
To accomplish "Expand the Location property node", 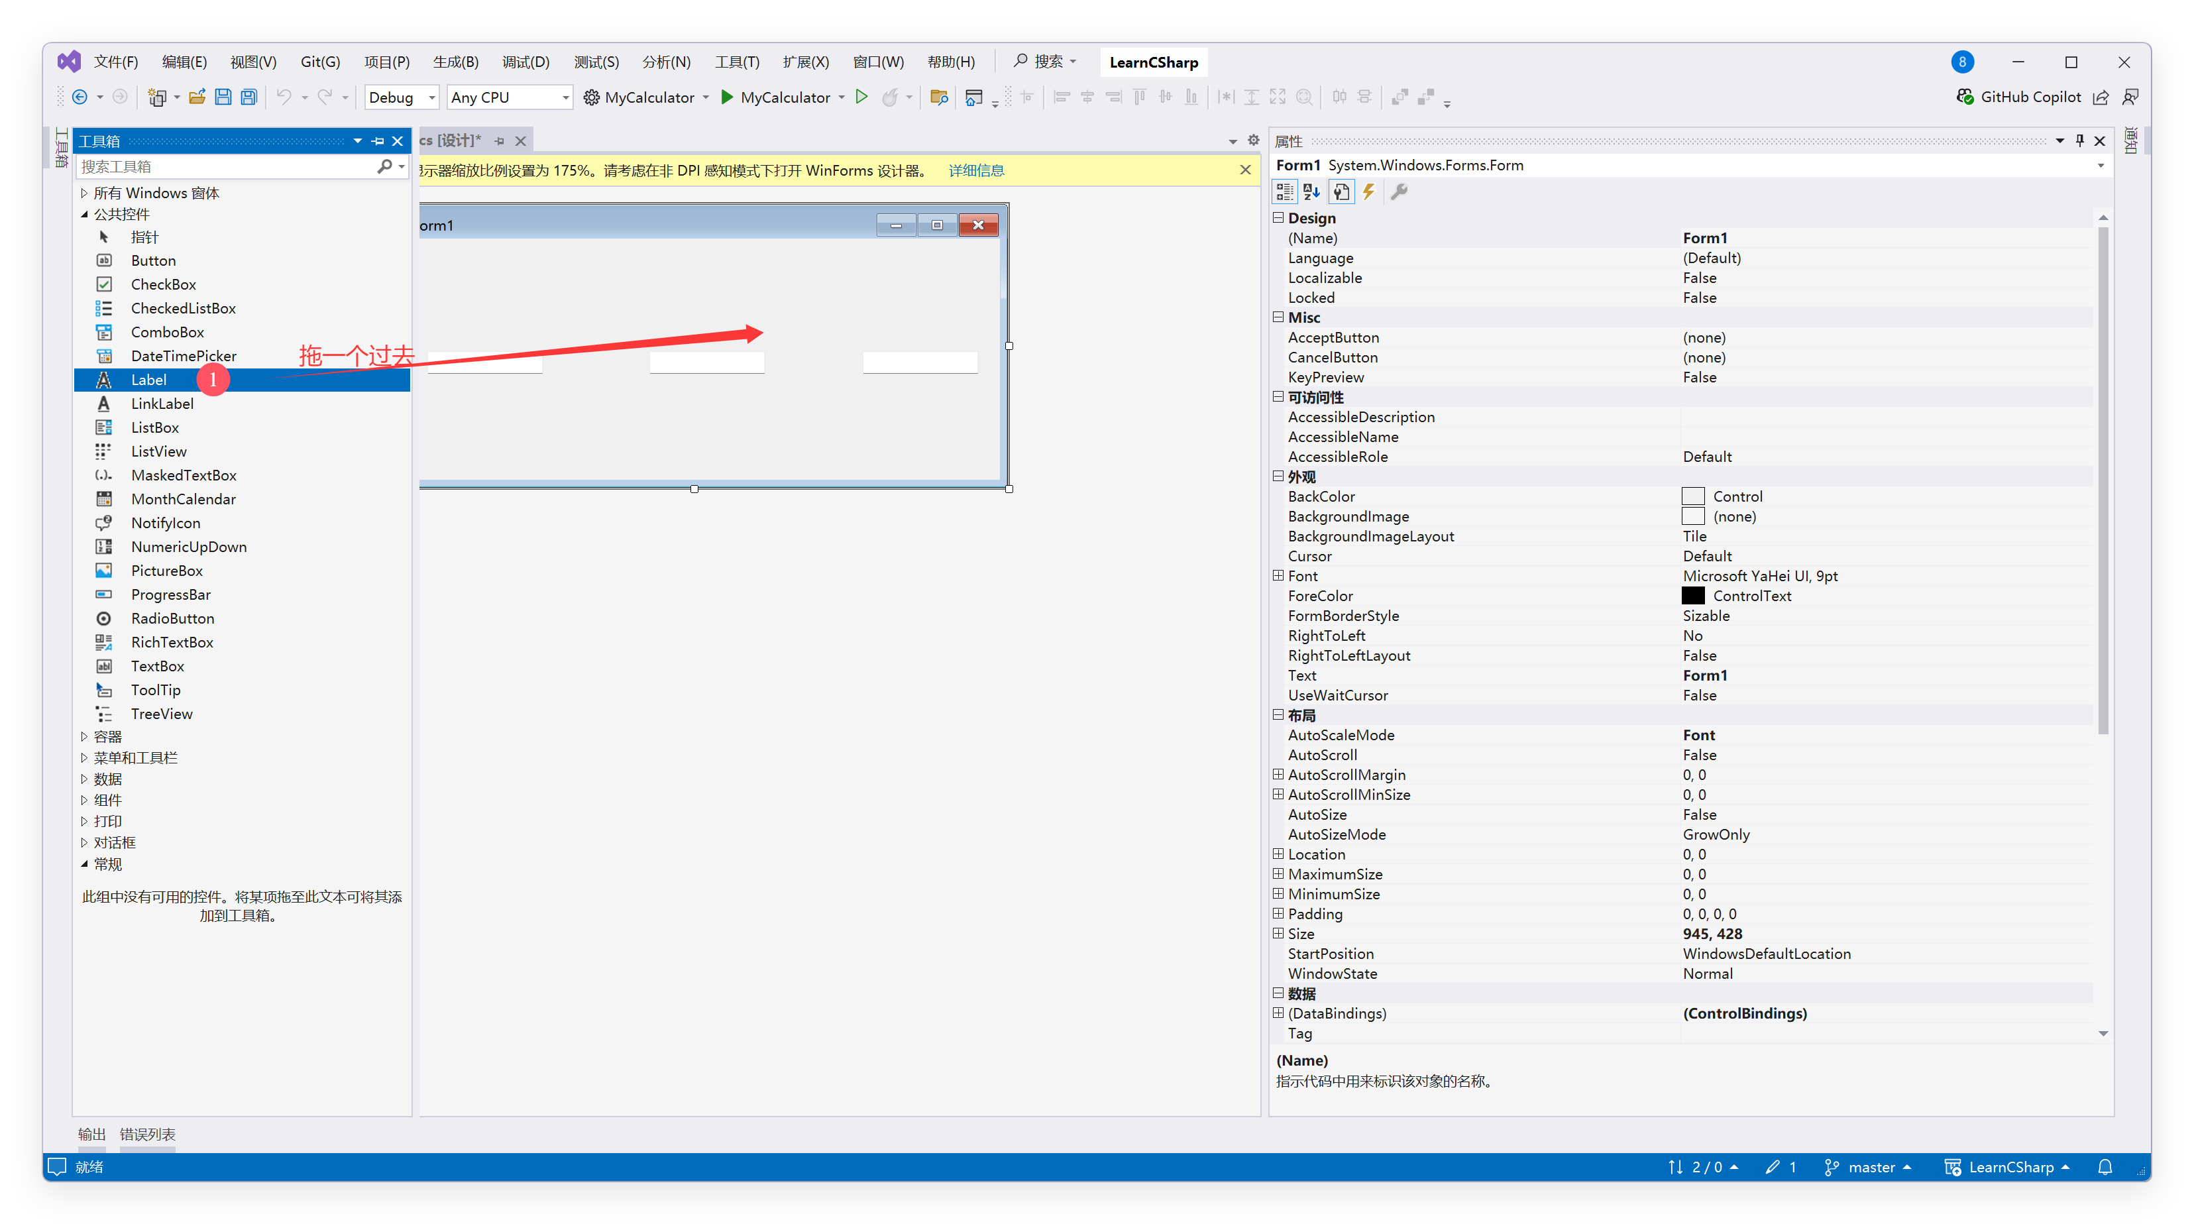I will click(1278, 854).
